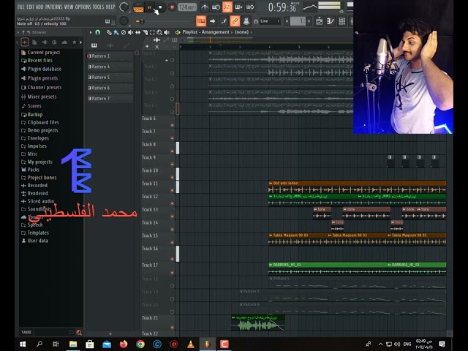This screenshot has width=468, height=351.
Task: Select Pattern 7 in the picker
Action: point(110,98)
